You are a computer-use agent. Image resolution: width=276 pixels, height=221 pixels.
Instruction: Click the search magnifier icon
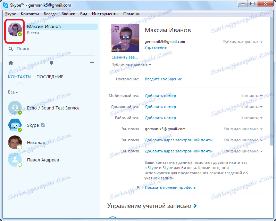point(11,49)
